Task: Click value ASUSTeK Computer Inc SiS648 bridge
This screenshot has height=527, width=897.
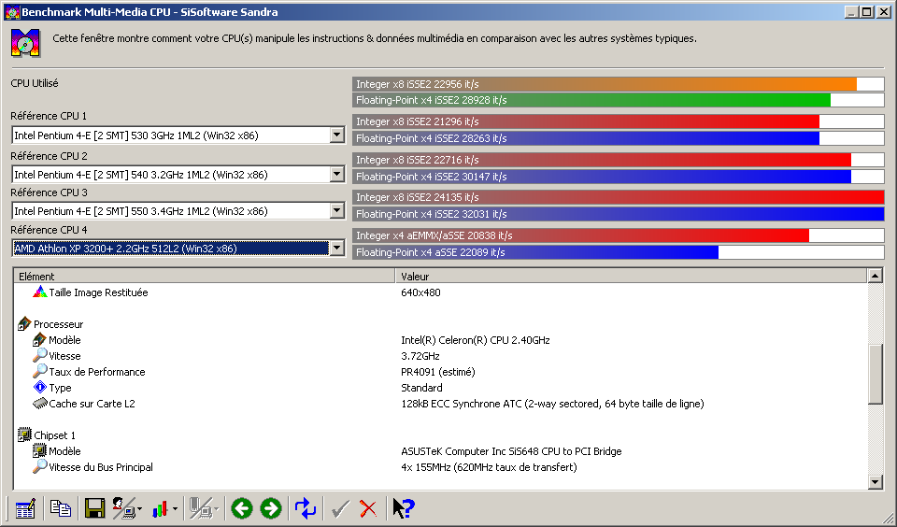Action: [511, 451]
